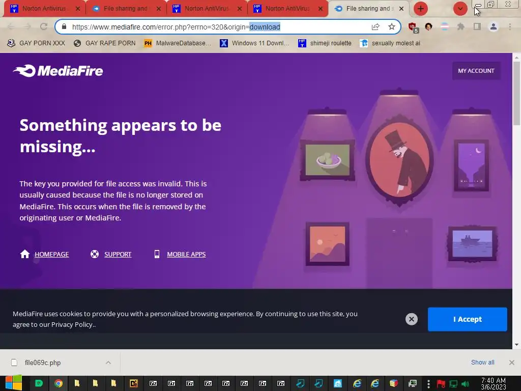521x391 pixels.
Task: Open the face avatar extension icon
Action: point(428,26)
